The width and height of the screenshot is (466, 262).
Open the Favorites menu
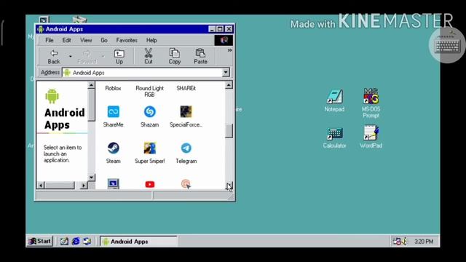click(x=127, y=40)
